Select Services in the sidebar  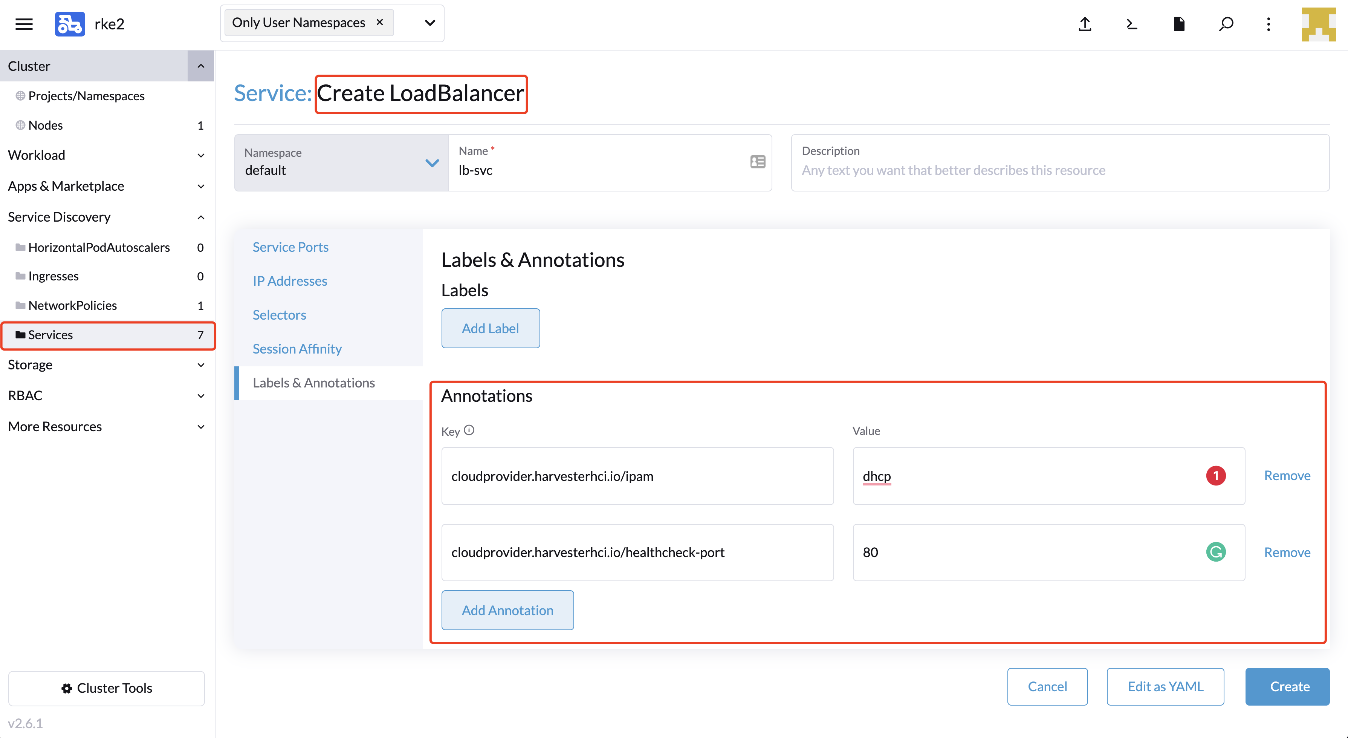coord(108,335)
